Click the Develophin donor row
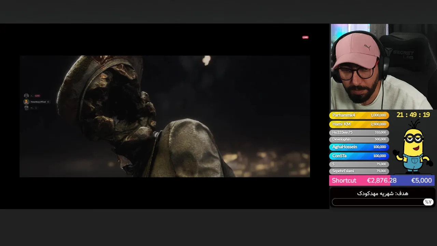Viewport: 437px width, 246px height. [359, 139]
